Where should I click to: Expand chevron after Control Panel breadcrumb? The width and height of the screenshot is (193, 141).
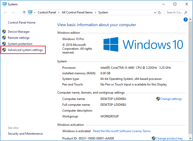click(59, 12)
